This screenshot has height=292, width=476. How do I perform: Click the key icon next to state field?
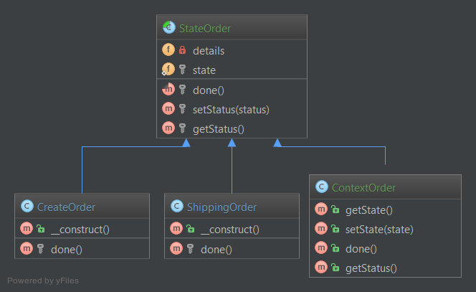(x=182, y=70)
